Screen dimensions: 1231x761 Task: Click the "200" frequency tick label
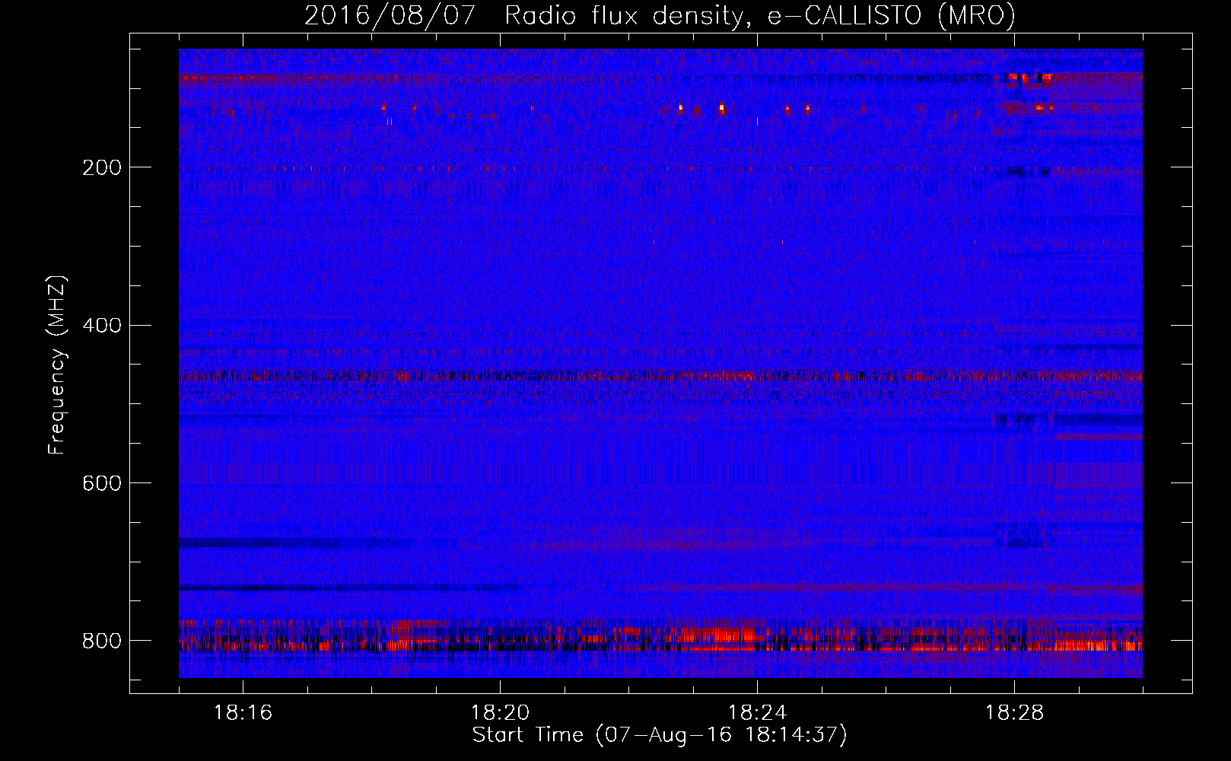pyautogui.click(x=102, y=167)
